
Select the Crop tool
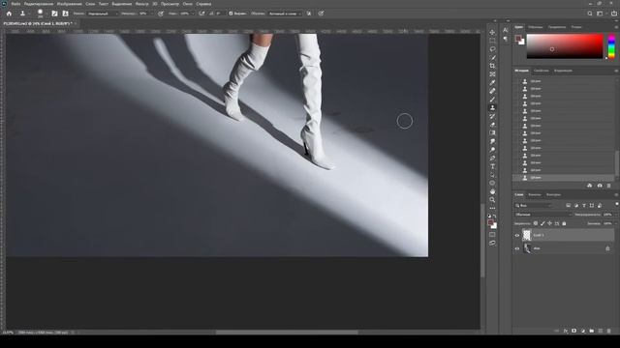click(492, 66)
